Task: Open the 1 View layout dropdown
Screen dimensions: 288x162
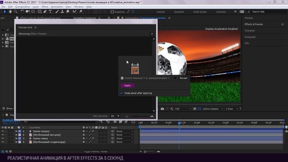Action: (x=231, y=109)
